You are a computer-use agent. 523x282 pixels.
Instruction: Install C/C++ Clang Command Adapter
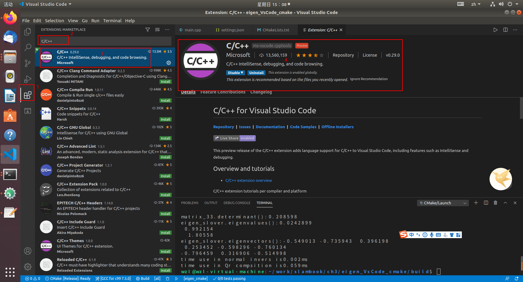[x=166, y=82]
